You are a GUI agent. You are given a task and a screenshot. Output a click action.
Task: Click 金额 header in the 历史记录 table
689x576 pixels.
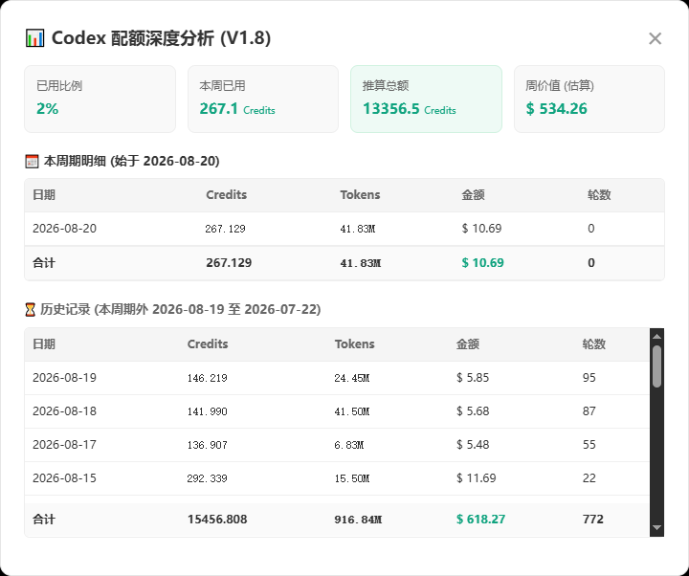(468, 344)
